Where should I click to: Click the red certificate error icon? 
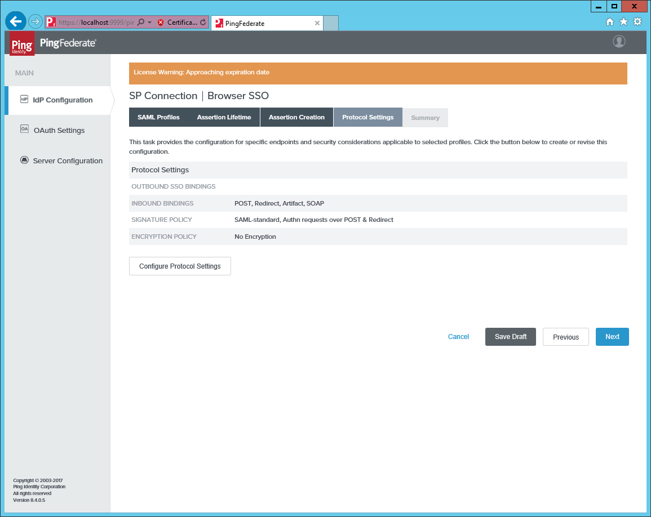coord(161,23)
